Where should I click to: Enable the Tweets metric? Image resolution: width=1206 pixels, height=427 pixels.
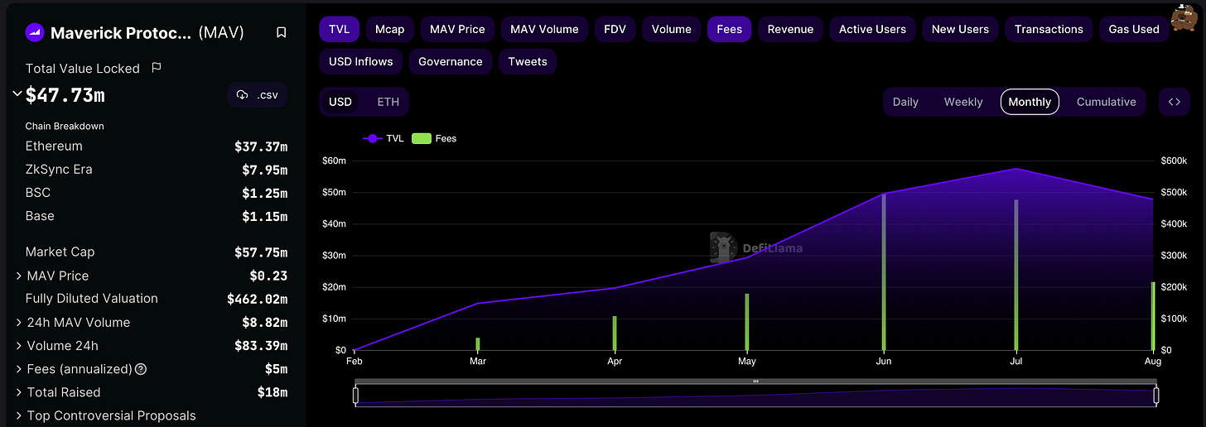click(x=528, y=61)
